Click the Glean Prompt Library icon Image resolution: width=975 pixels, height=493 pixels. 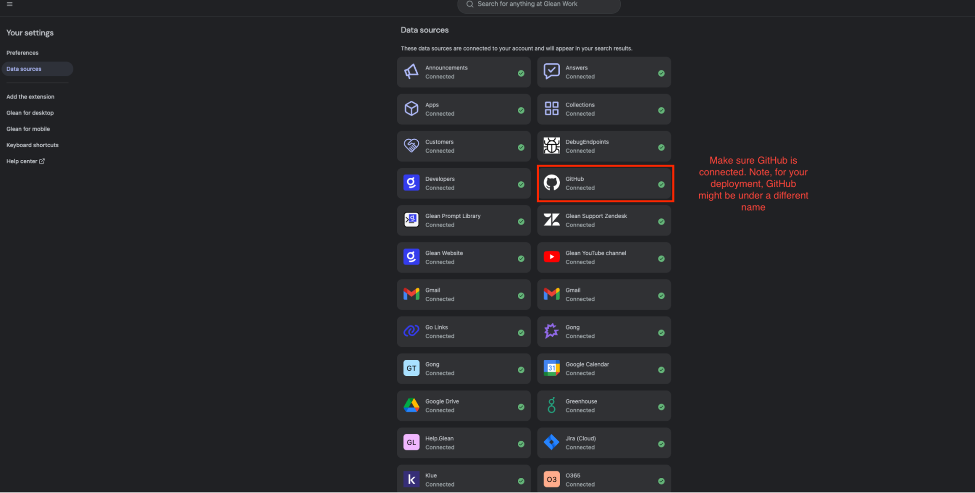point(411,220)
